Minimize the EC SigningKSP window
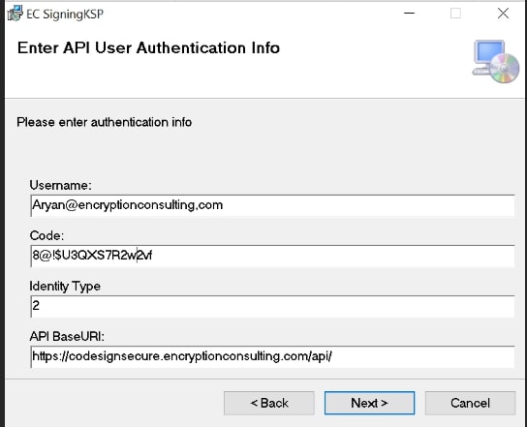 (x=410, y=14)
